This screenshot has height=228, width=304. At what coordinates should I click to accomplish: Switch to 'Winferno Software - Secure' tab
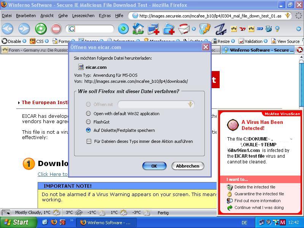point(258,50)
